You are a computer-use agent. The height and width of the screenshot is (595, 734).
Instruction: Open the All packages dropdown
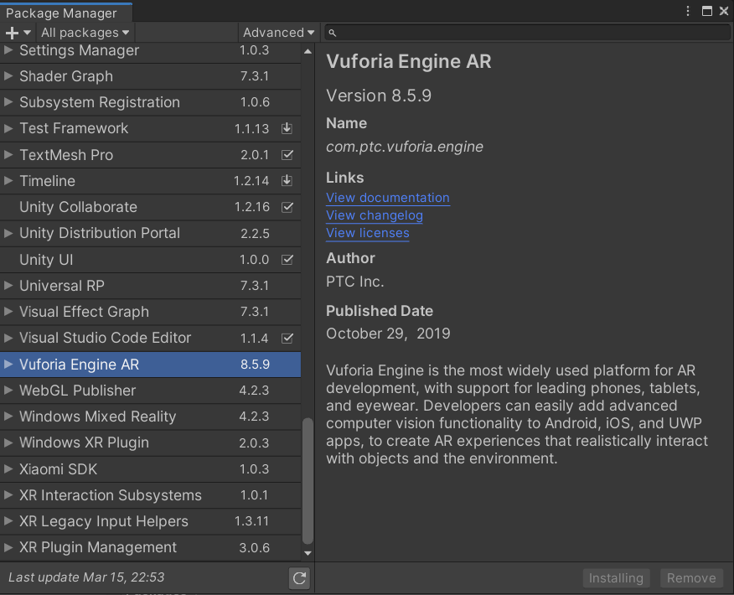point(85,33)
